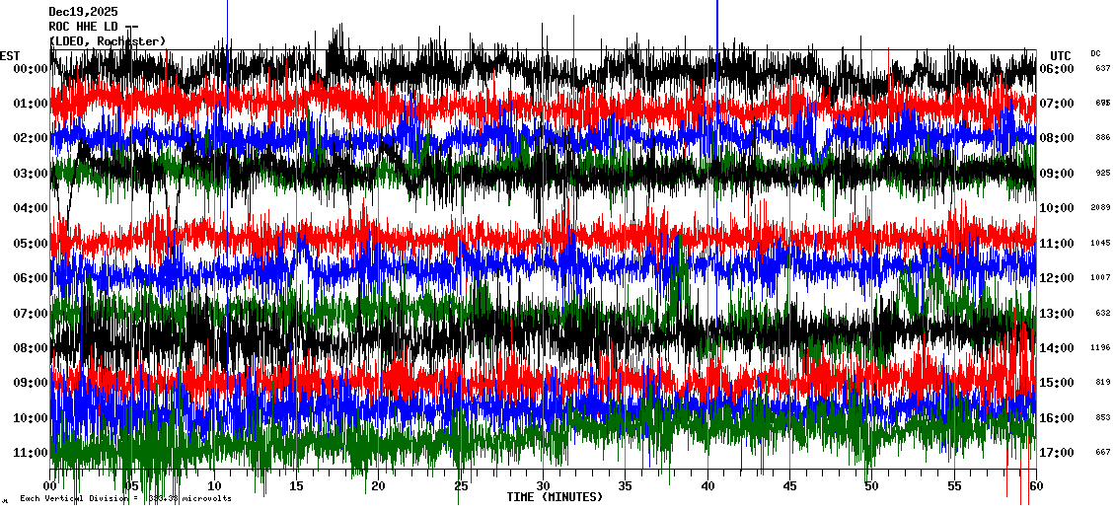
Task: Click the (LDEO, Rochester) subtitle text
Action: (108, 41)
